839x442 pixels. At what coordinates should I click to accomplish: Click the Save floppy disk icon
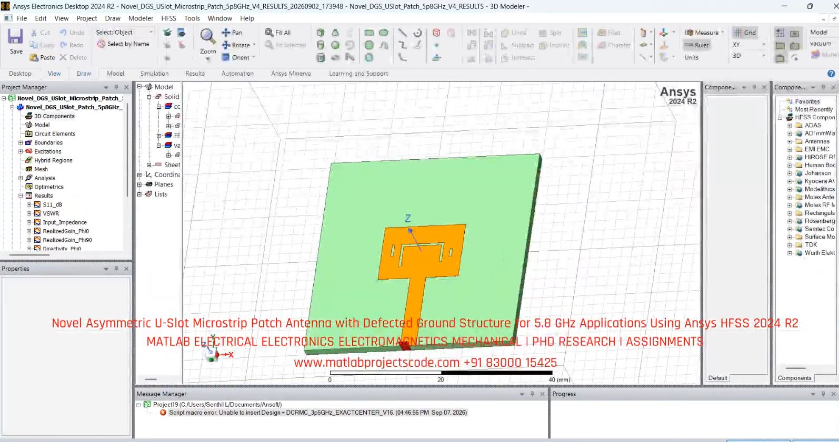[15, 37]
